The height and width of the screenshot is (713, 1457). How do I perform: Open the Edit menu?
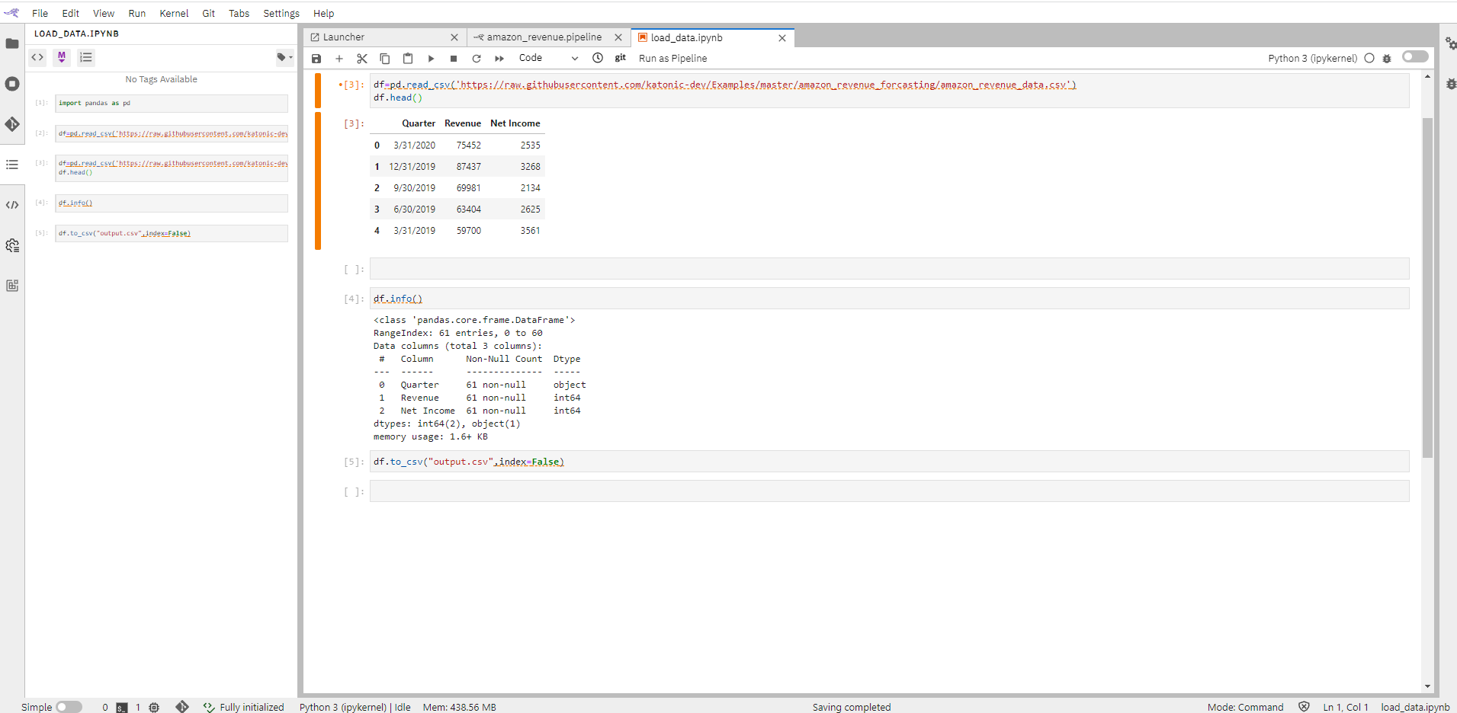pyautogui.click(x=71, y=13)
